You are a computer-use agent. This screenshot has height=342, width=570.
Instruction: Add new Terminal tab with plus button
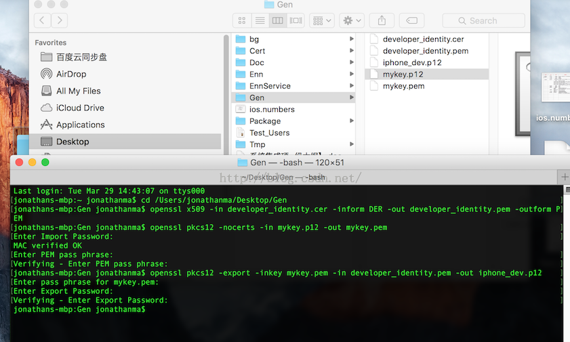[565, 177]
